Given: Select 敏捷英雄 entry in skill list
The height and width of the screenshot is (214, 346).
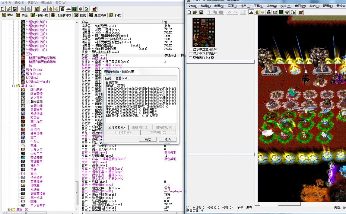Looking at the screenshot, I should (x=112, y=83).
